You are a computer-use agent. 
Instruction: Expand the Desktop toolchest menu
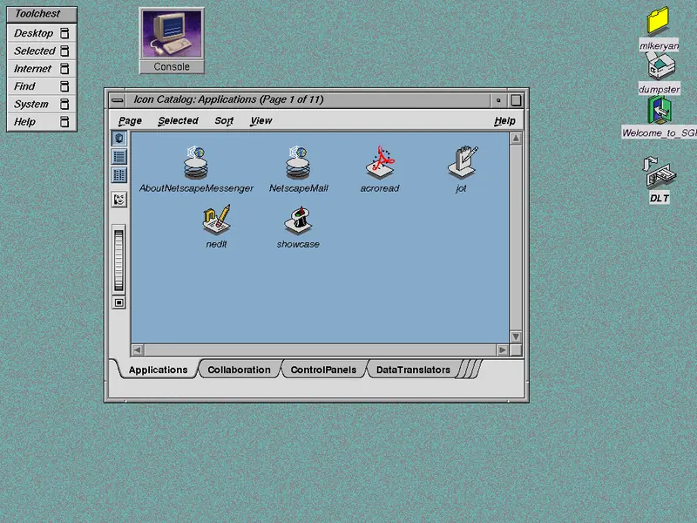(41, 33)
